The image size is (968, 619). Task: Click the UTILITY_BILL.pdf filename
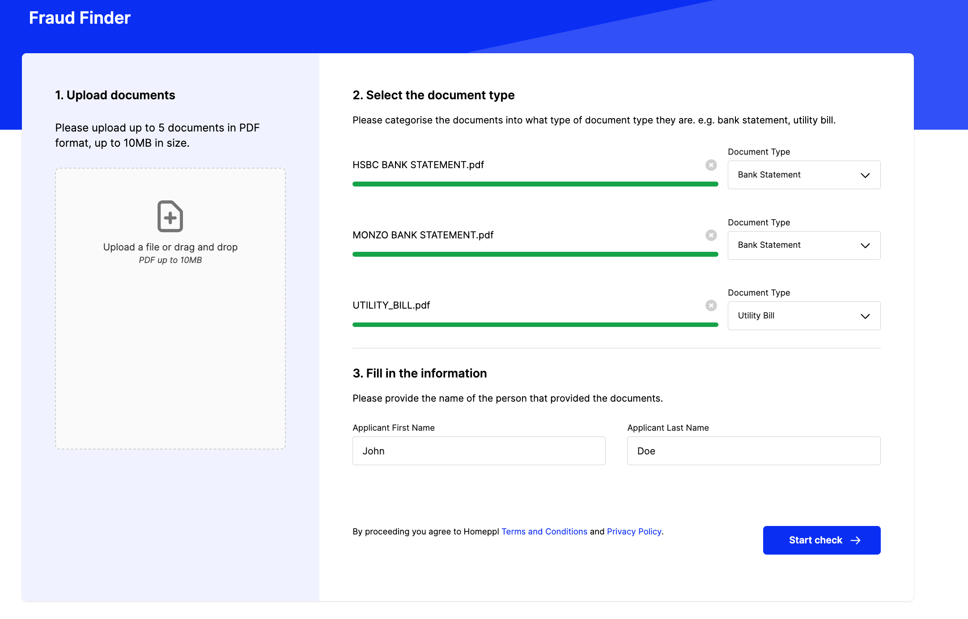click(x=391, y=305)
